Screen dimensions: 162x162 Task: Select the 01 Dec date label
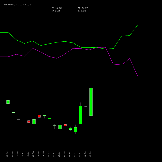[69, 154]
